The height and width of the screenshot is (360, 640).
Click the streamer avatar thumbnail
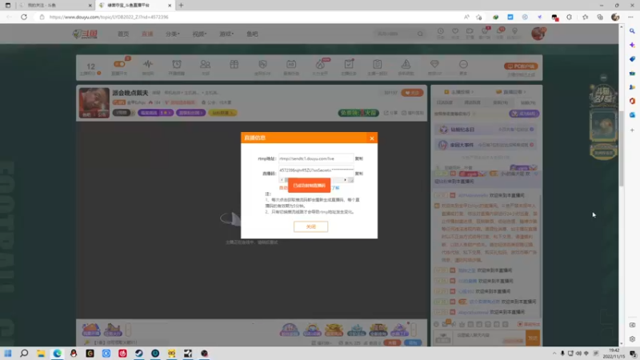(x=94, y=103)
